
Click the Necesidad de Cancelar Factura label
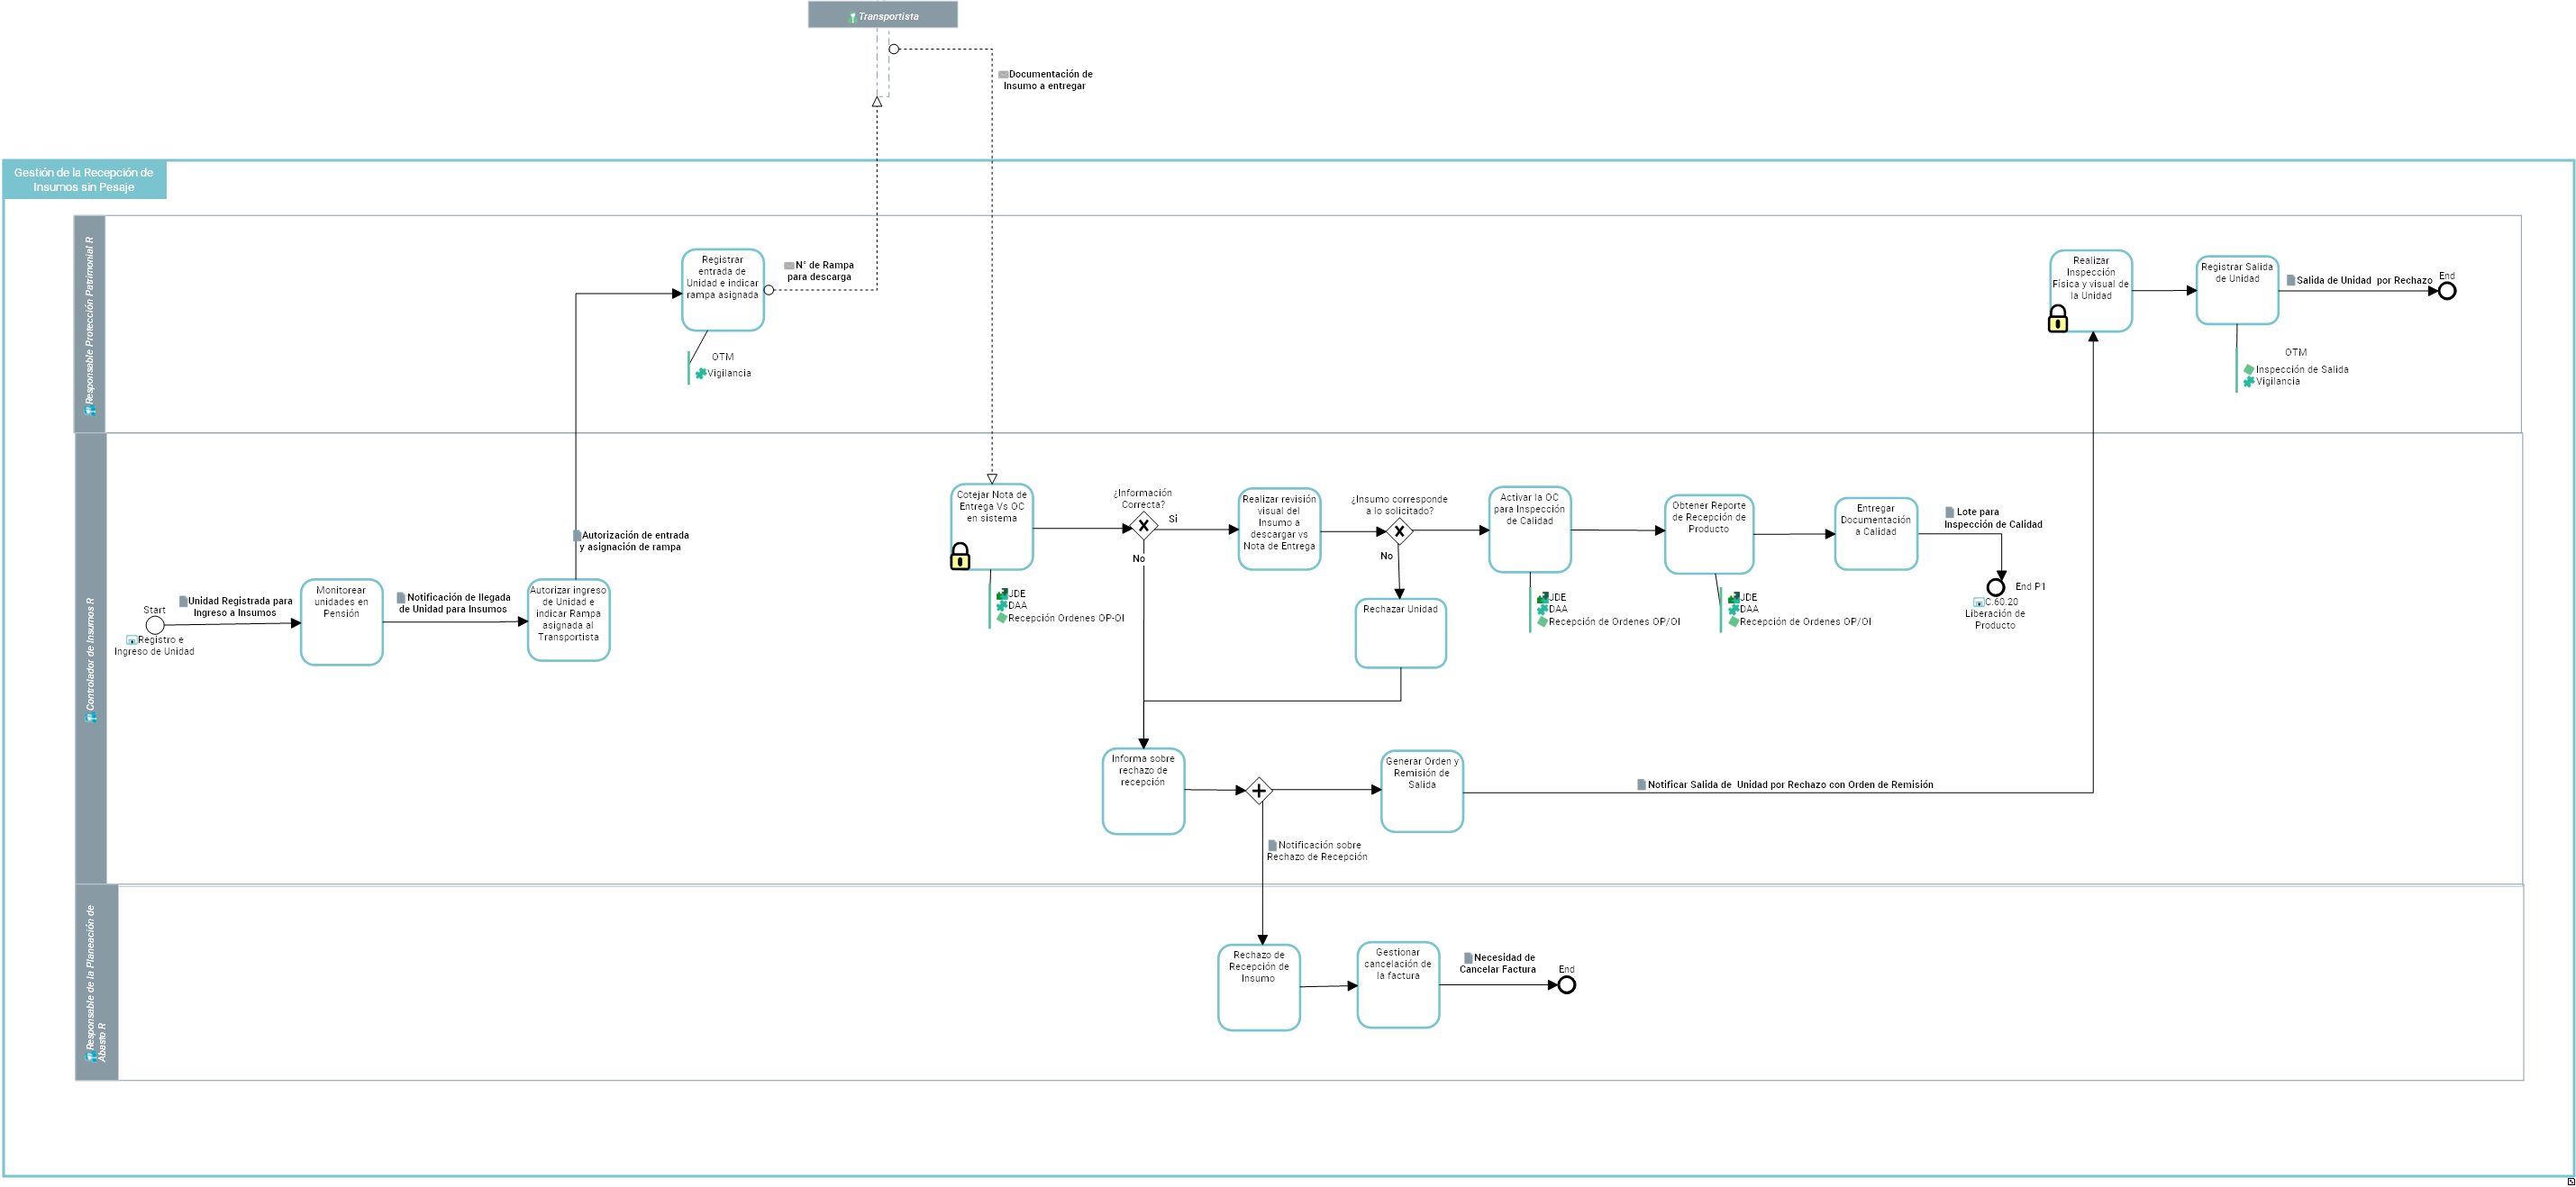click(x=1498, y=965)
